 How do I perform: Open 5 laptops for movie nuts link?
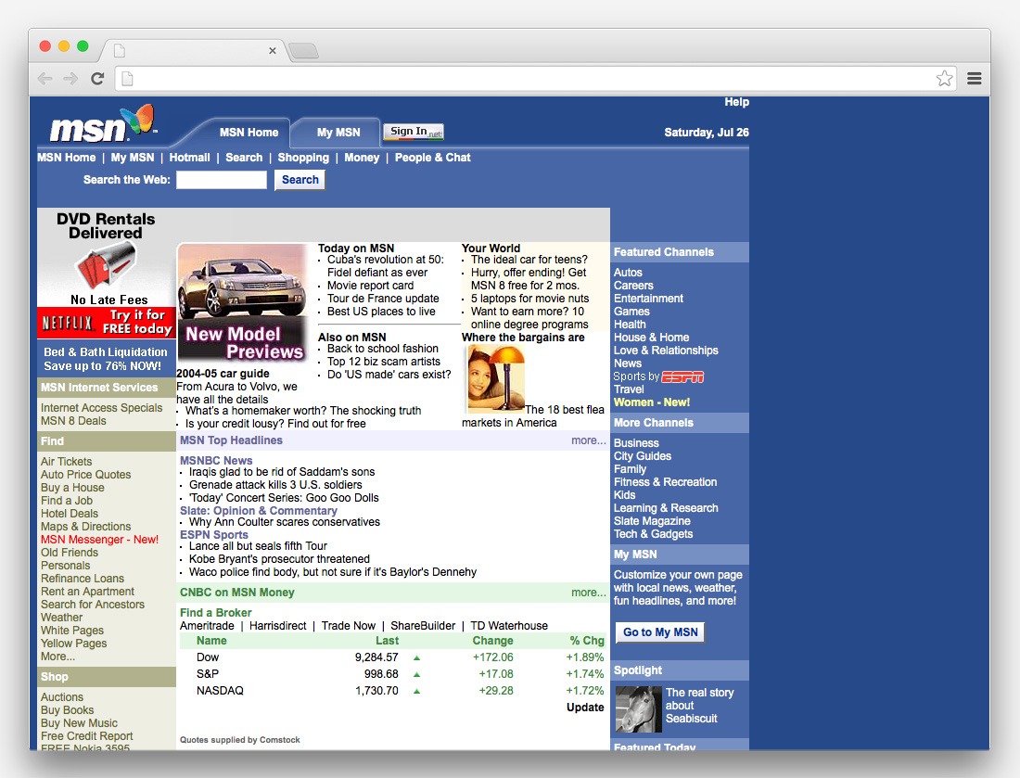click(529, 299)
